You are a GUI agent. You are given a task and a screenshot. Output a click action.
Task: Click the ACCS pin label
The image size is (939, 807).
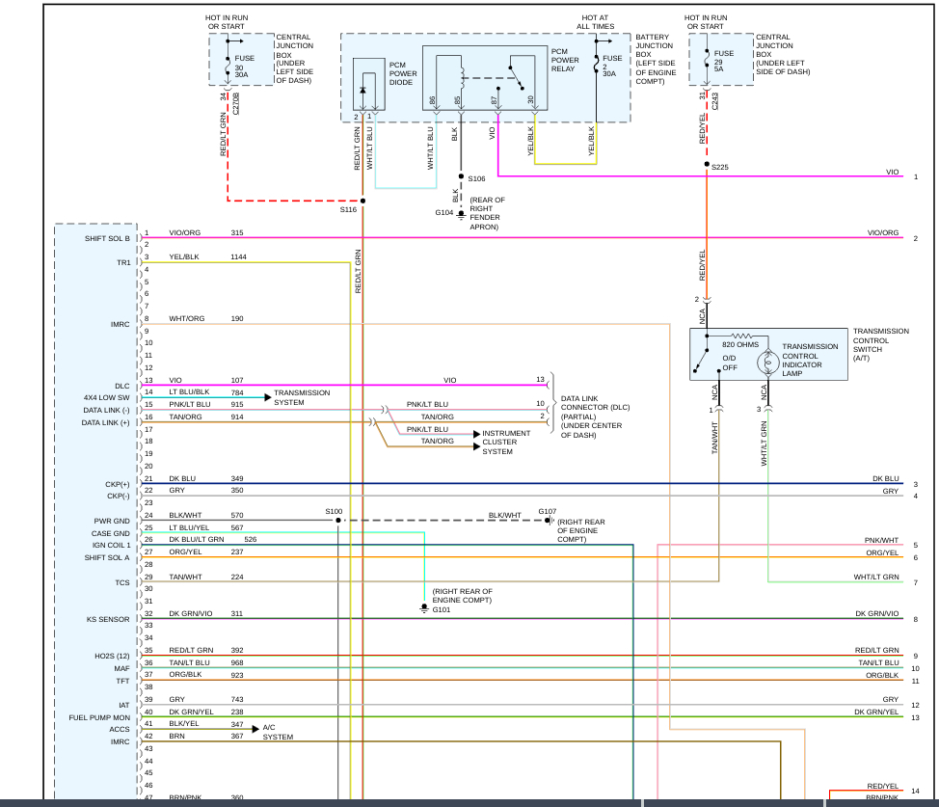(x=120, y=730)
